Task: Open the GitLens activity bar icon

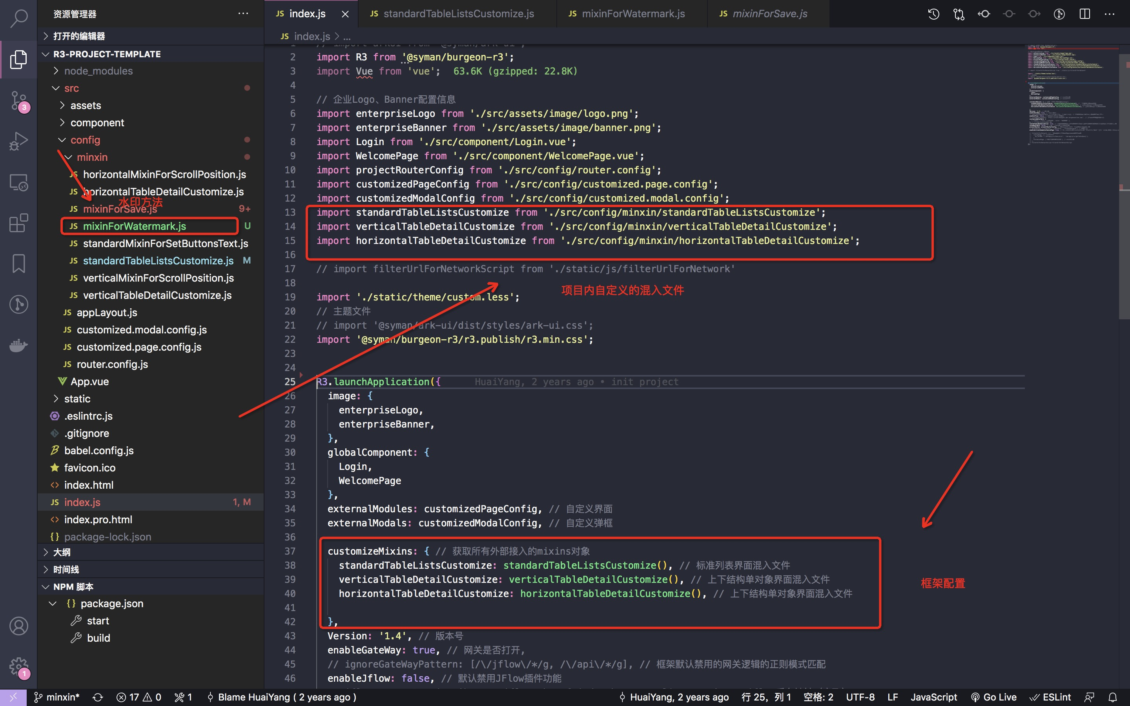Action: (x=19, y=304)
